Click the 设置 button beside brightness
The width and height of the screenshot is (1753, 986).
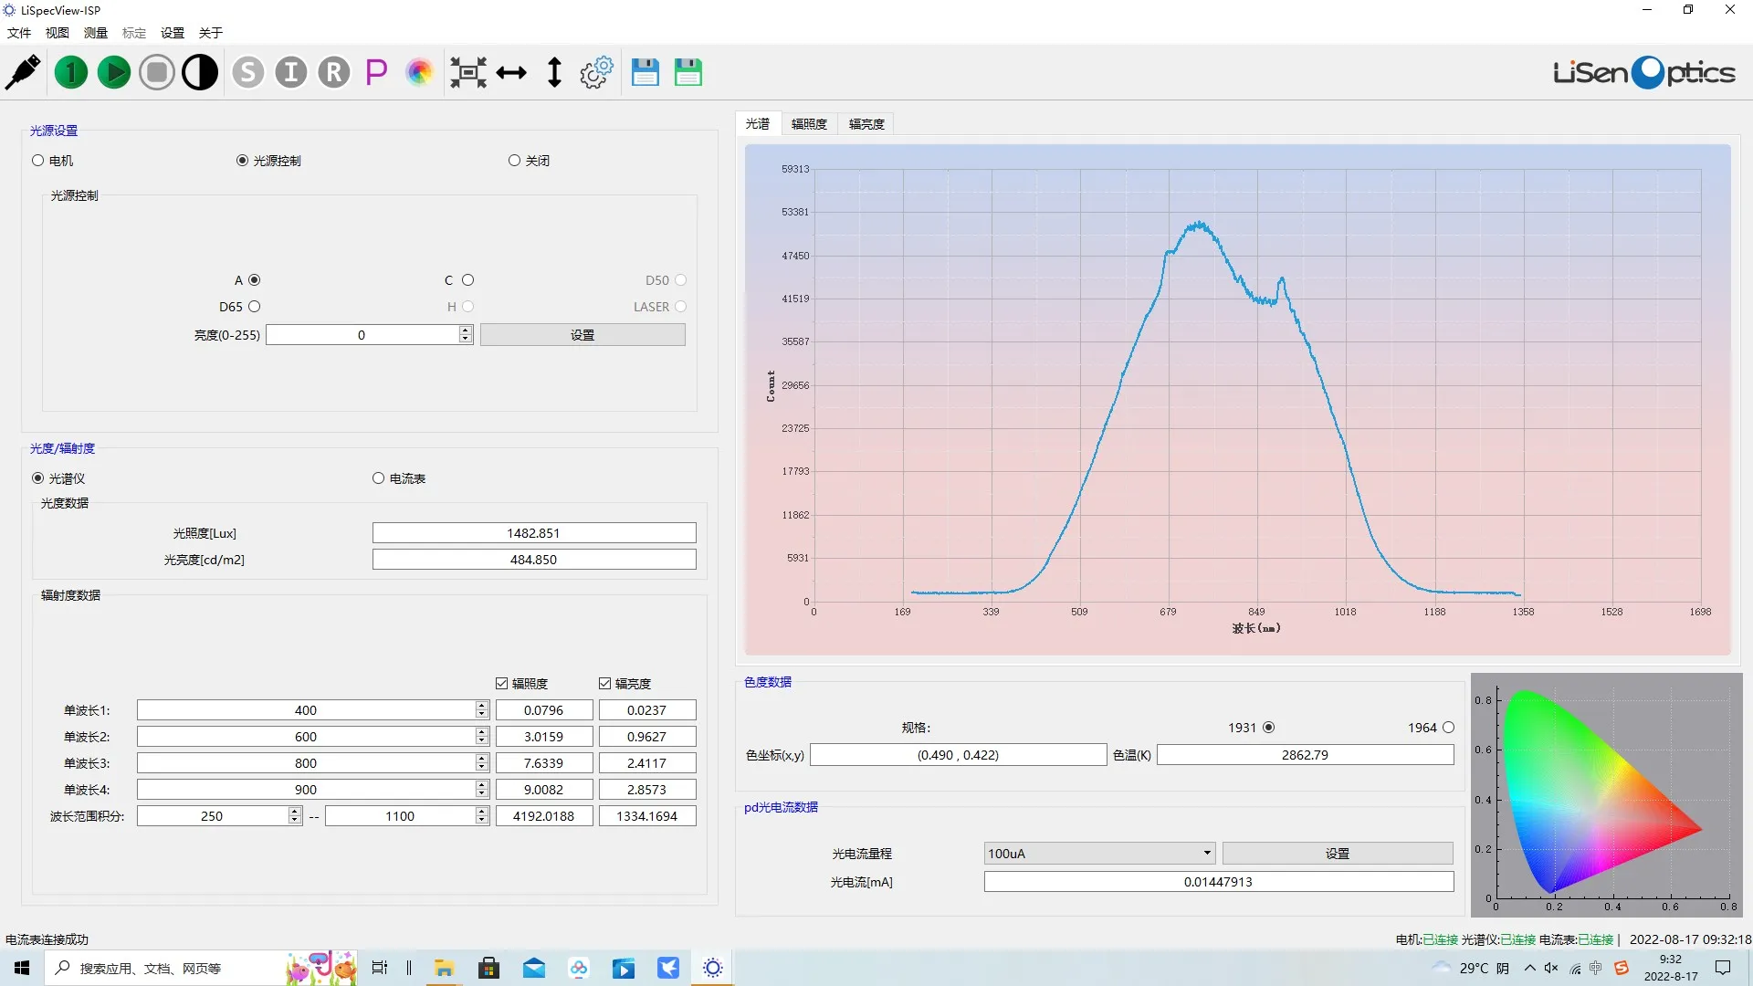(583, 335)
